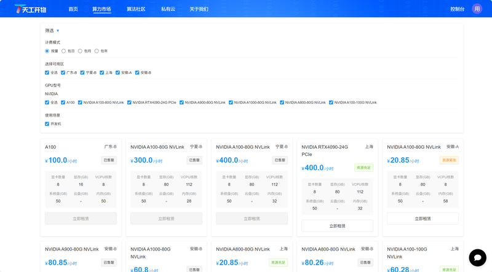The image size is (492, 272).
Task: Open the 算法社区 nav item
Action: 136,9
